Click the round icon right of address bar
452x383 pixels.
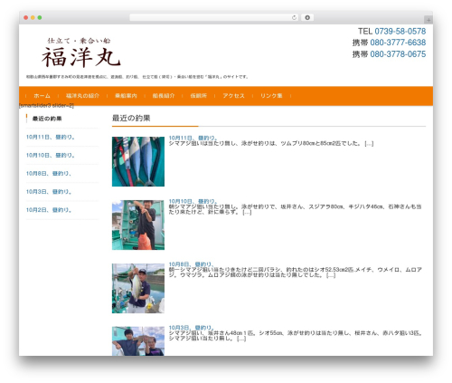[x=307, y=17]
